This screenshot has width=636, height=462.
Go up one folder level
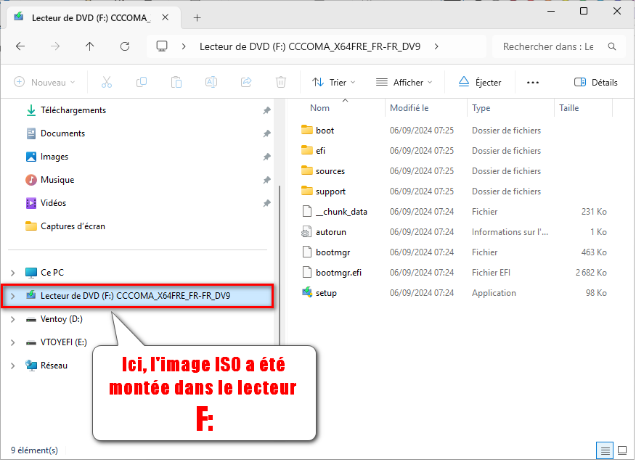(90, 46)
